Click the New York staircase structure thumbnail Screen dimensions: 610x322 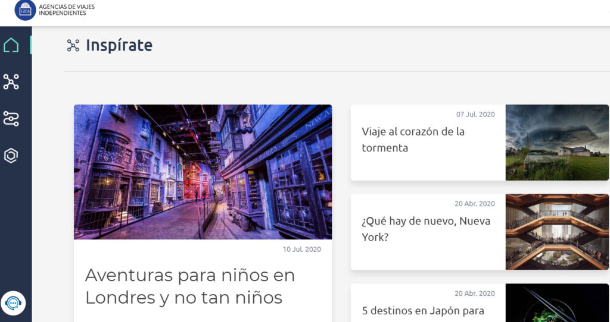[557, 232]
